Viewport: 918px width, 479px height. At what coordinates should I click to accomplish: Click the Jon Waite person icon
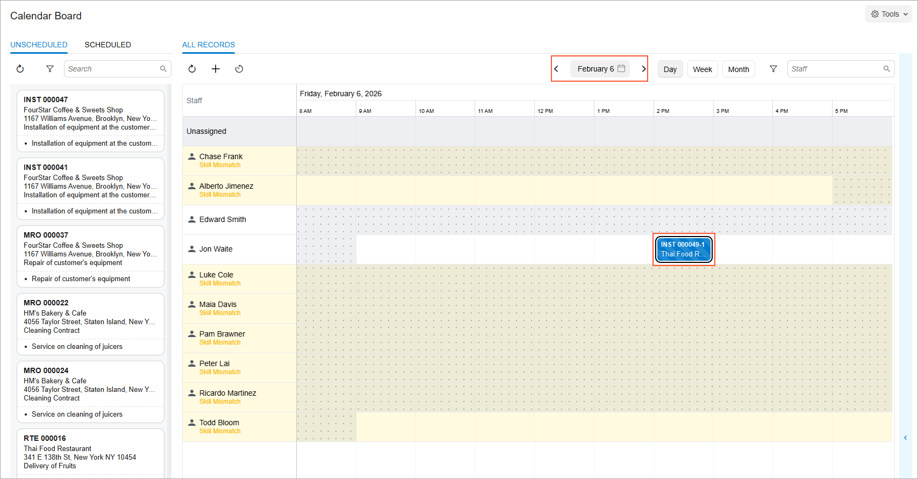[192, 249]
